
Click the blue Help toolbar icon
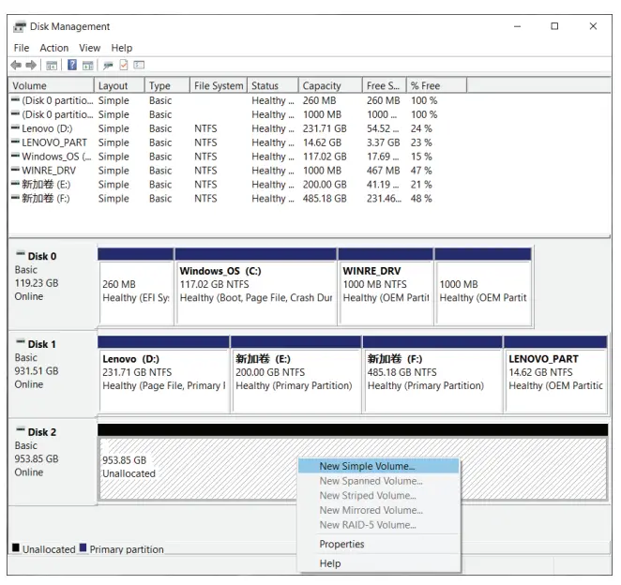[71, 65]
